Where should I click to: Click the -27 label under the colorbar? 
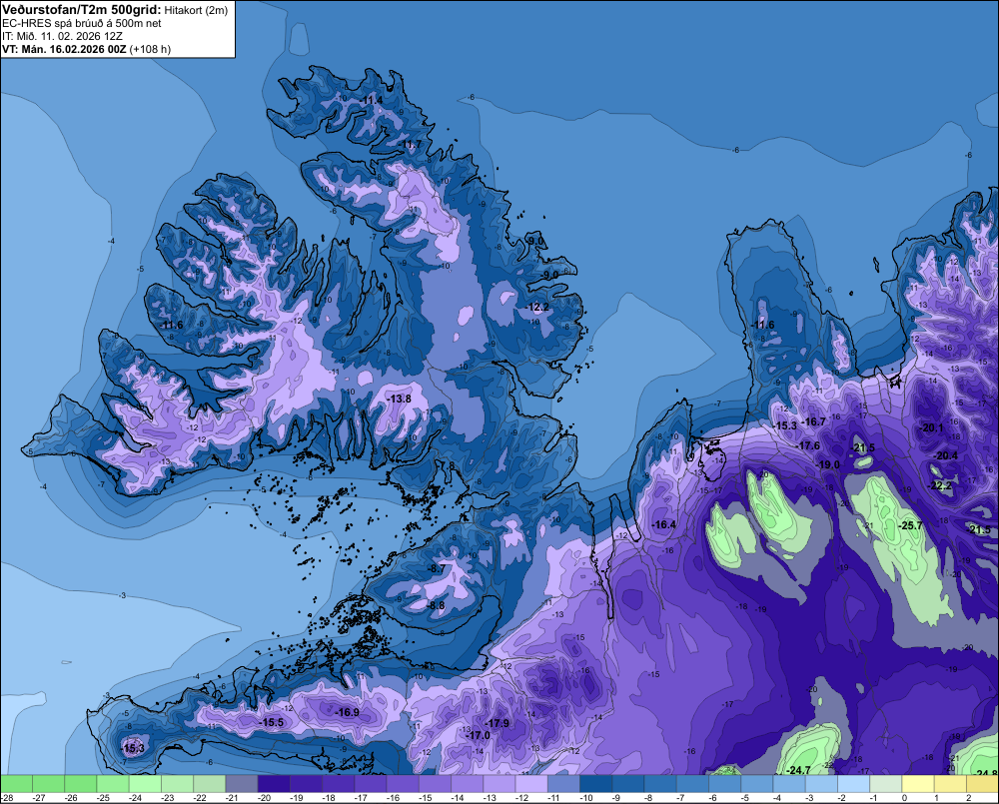click(38, 798)
